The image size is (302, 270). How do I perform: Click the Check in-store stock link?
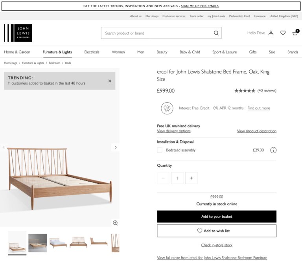[x=217, y=245]
